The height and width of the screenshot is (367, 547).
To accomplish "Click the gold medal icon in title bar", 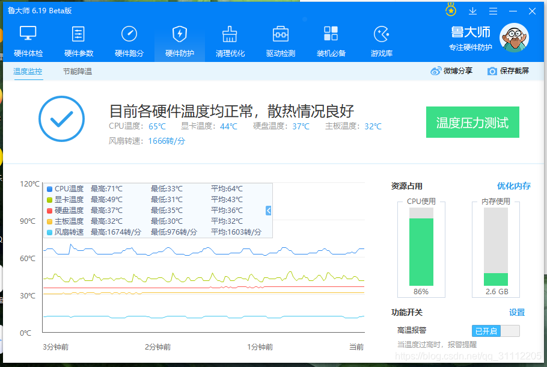I will (451, 10).
